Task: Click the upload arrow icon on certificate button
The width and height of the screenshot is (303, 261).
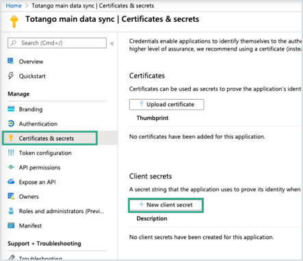Action: click(x=142, y=104)
